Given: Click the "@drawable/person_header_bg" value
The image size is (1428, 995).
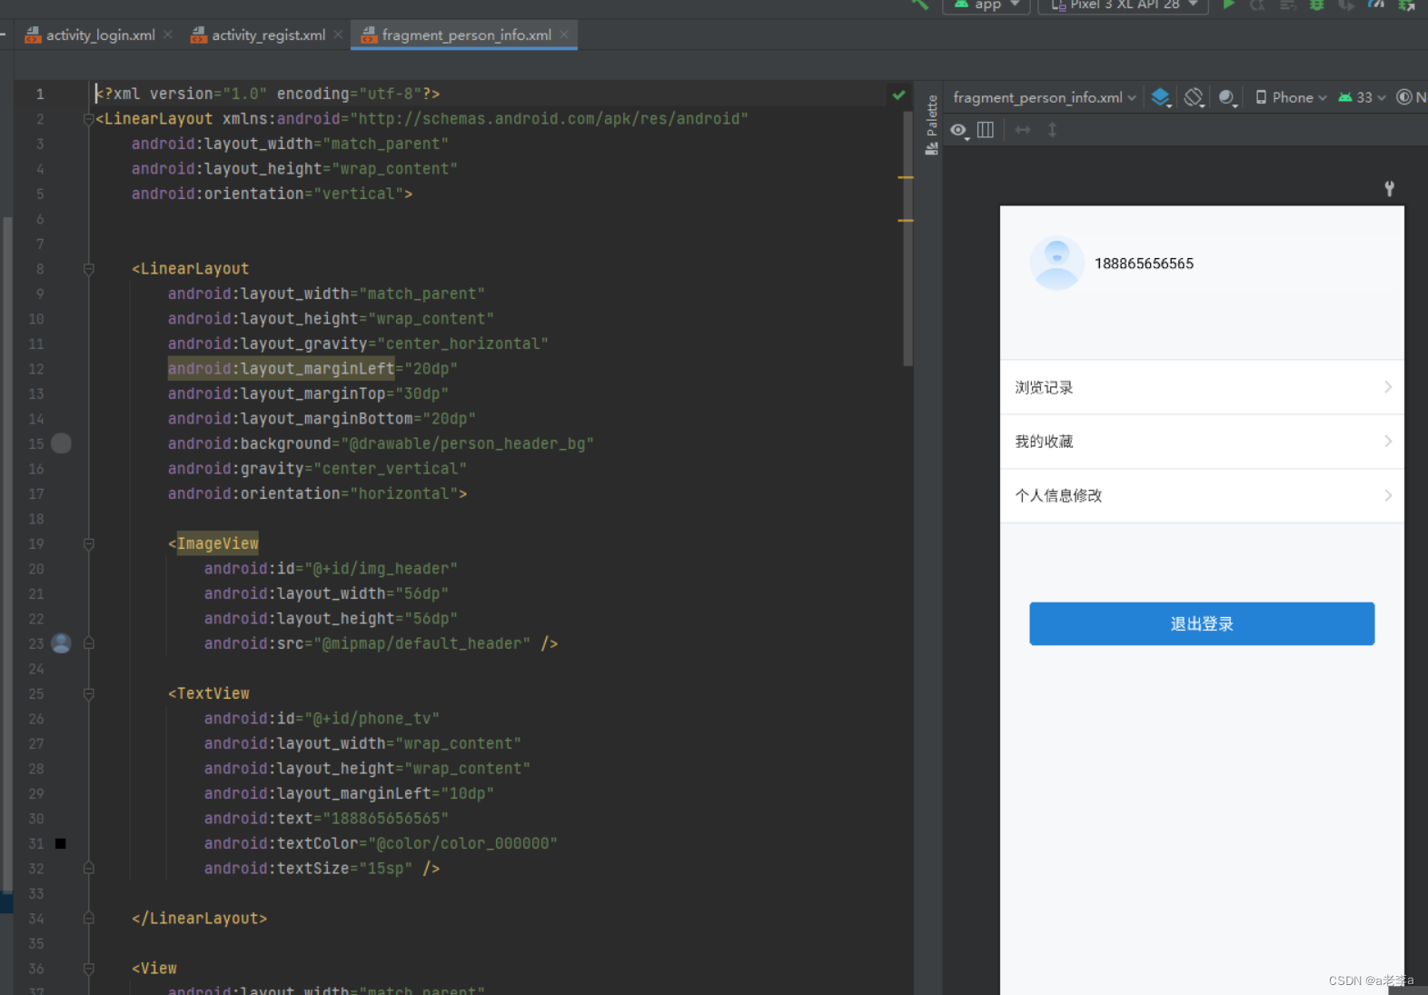Looking at the screenshot, I should pos(467,443).
